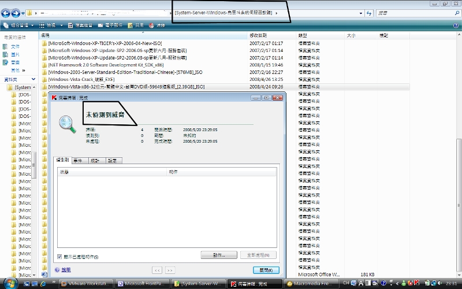
Task: Switch to the 偵測到 tab
Action: click(x=62, y=160)
